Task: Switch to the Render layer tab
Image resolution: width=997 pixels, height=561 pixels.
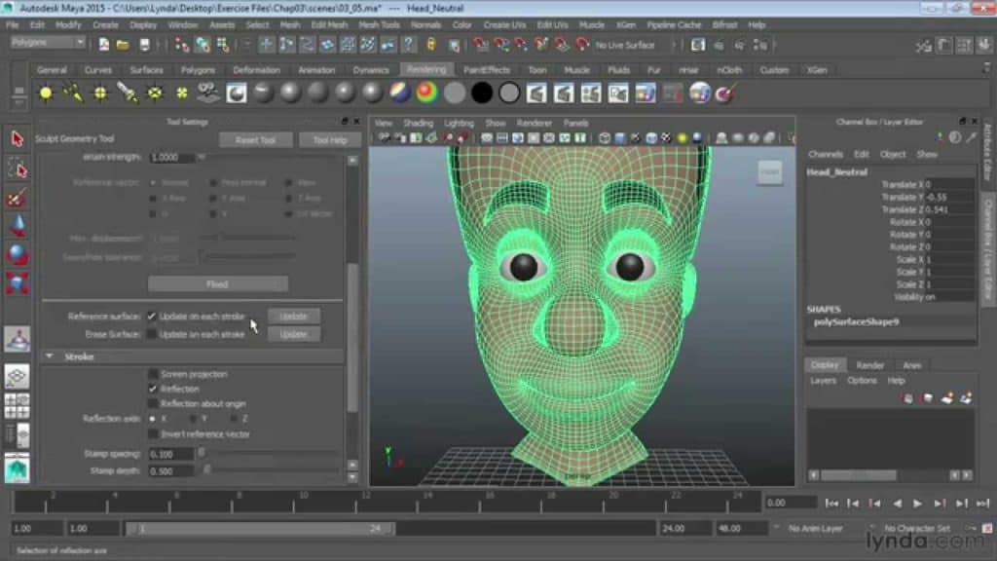Action: 869,365
